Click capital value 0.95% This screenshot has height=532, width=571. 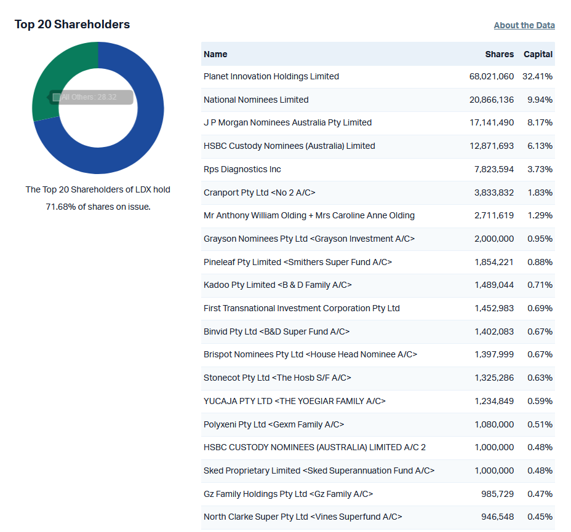[x=540, y=239]
